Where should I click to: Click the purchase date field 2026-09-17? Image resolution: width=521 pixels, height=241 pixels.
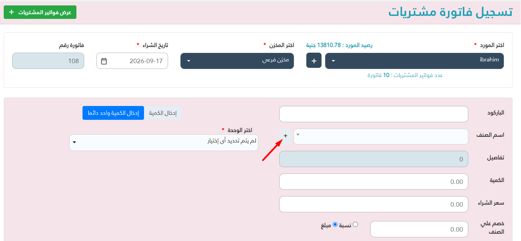click(132, 61)
